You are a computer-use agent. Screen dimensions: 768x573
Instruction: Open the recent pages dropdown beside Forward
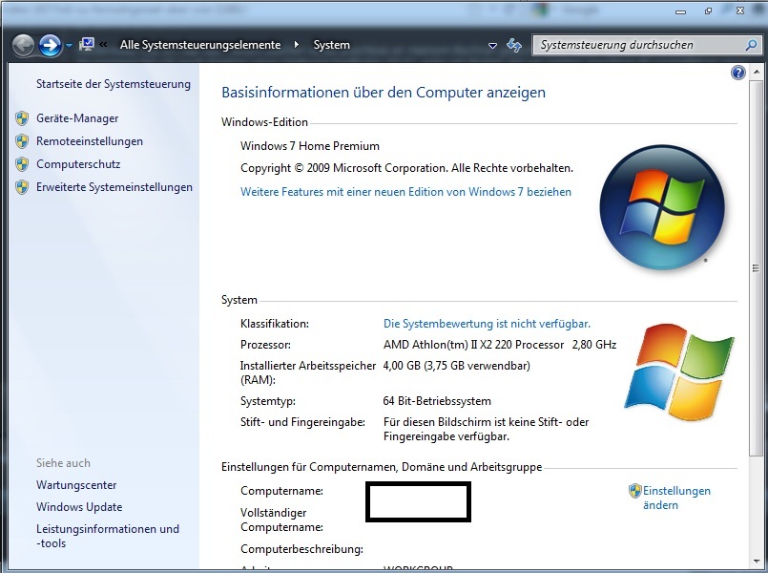pyautogui.click(x=69, y=46)
